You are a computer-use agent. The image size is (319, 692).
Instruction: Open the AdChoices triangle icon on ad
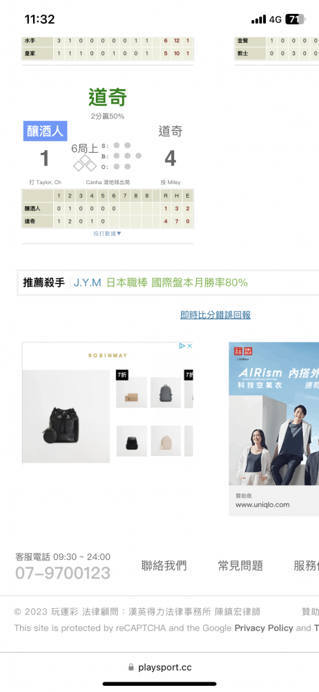point(182,346)
